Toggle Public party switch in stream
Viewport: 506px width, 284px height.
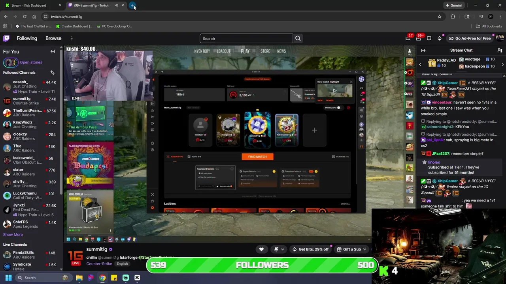pos(339,108)
